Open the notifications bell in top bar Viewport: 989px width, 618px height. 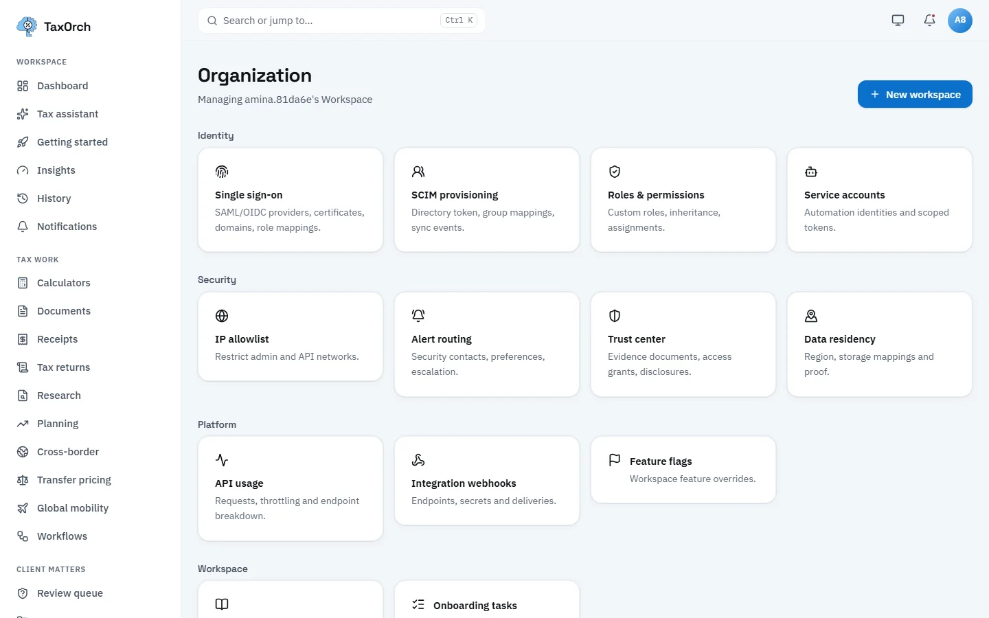(929, 21)
